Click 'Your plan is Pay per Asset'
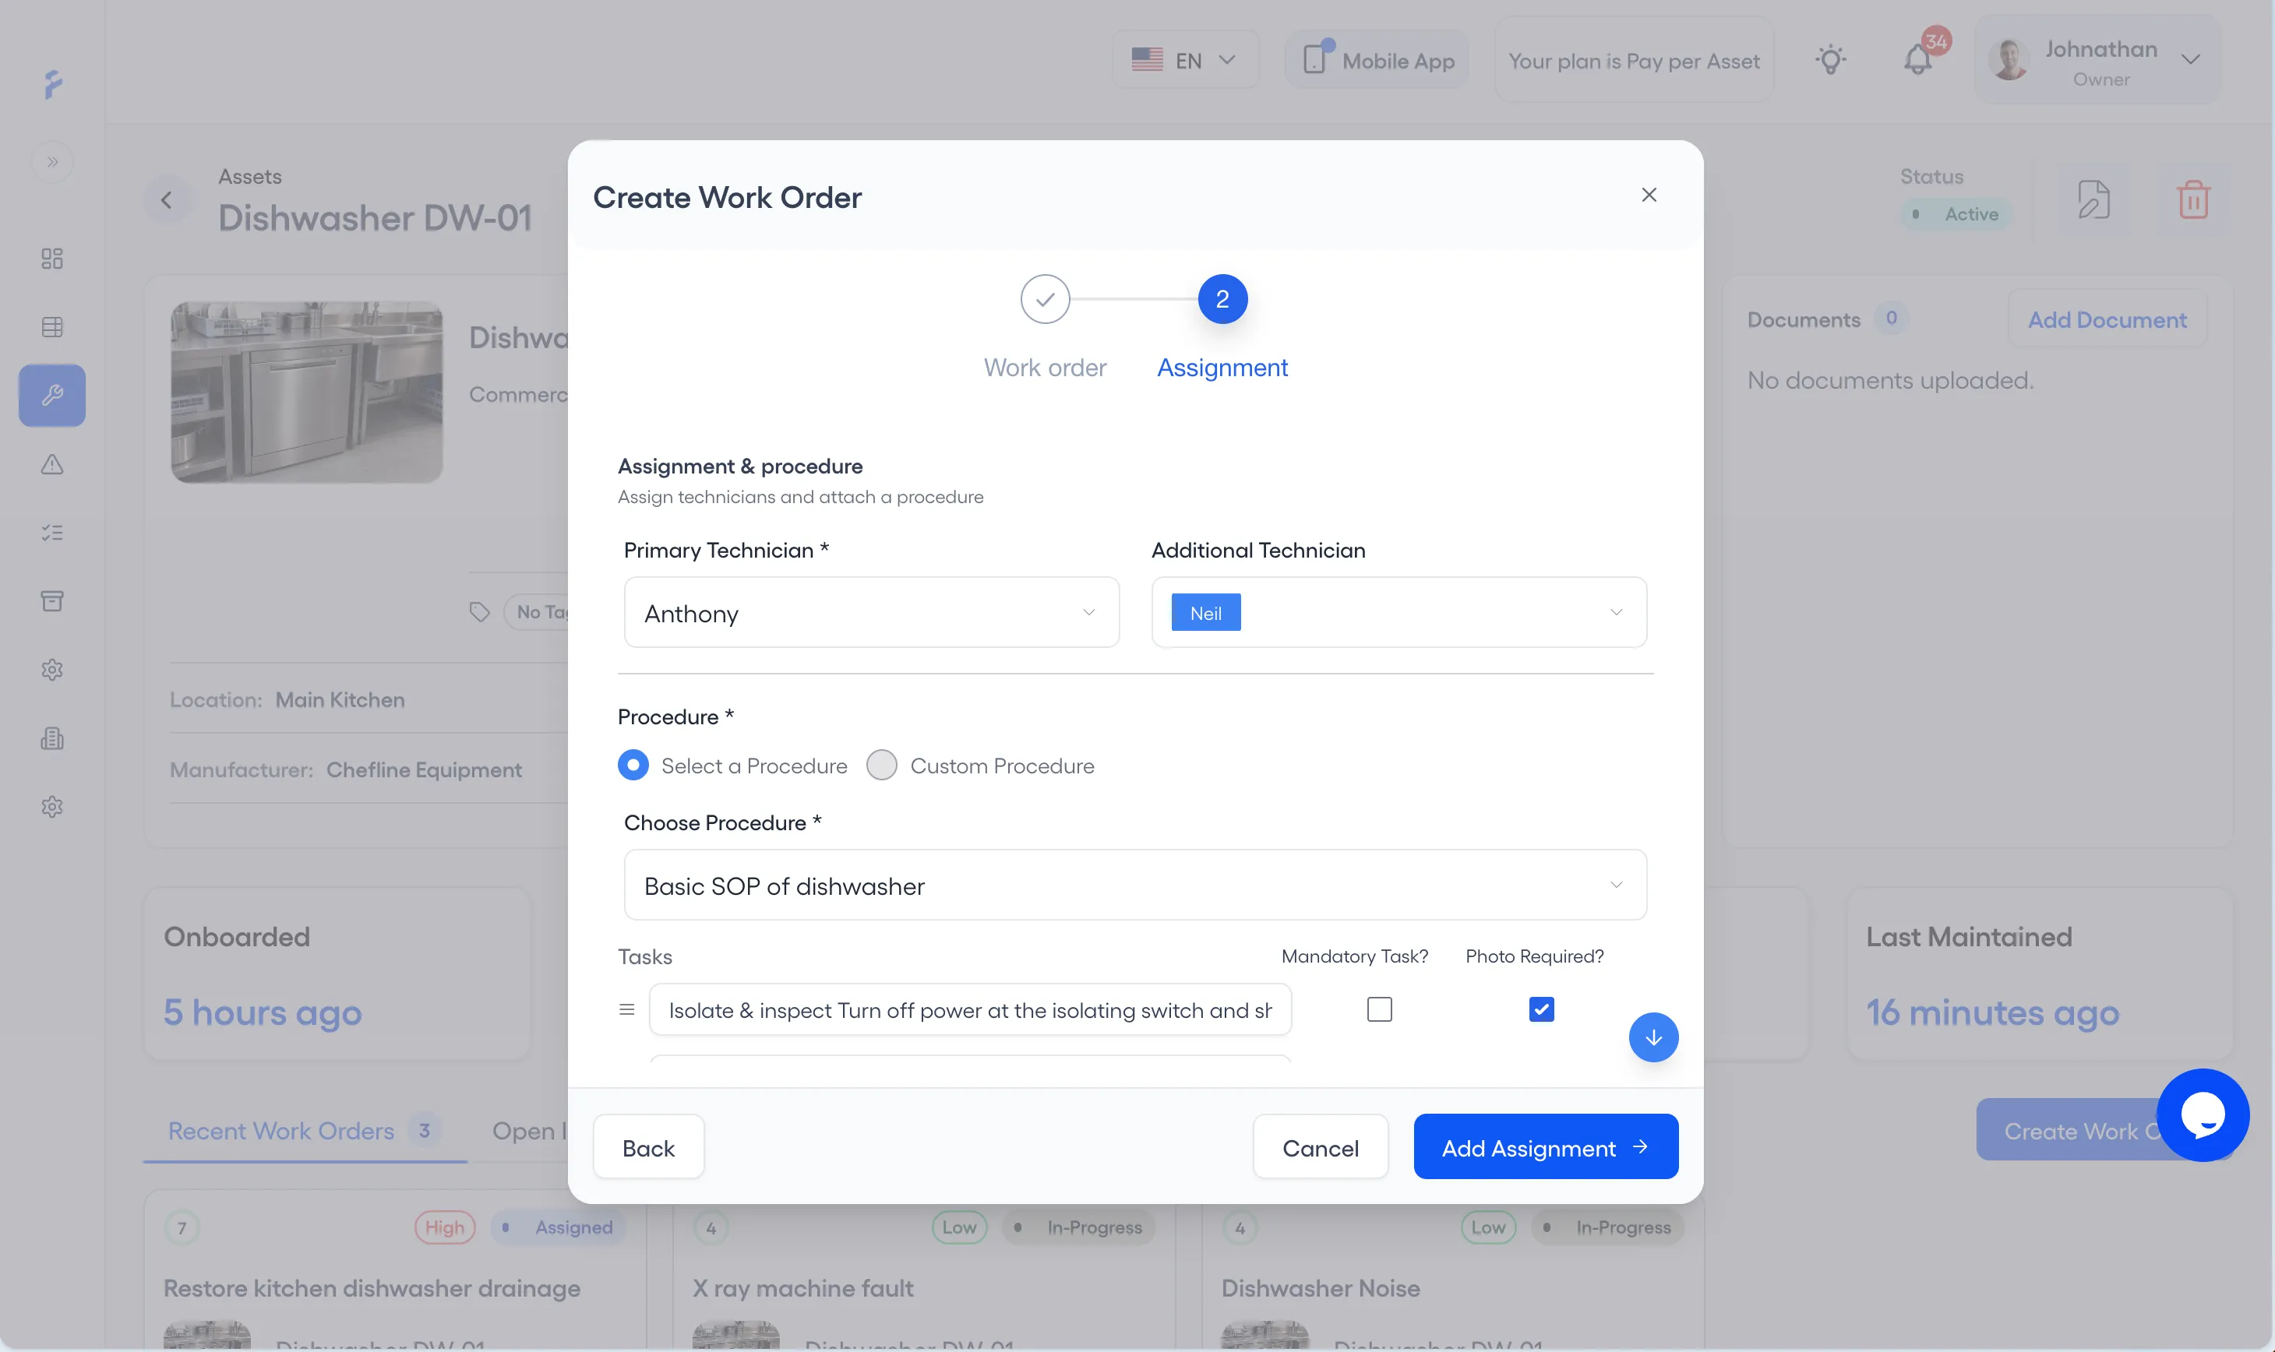This screenshot has height=1352, width=2275. 1633,60
